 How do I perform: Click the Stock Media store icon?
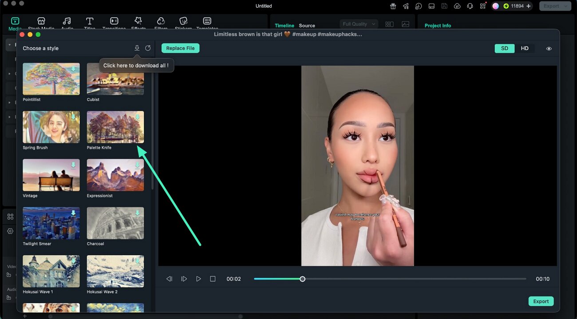[41, 21]
